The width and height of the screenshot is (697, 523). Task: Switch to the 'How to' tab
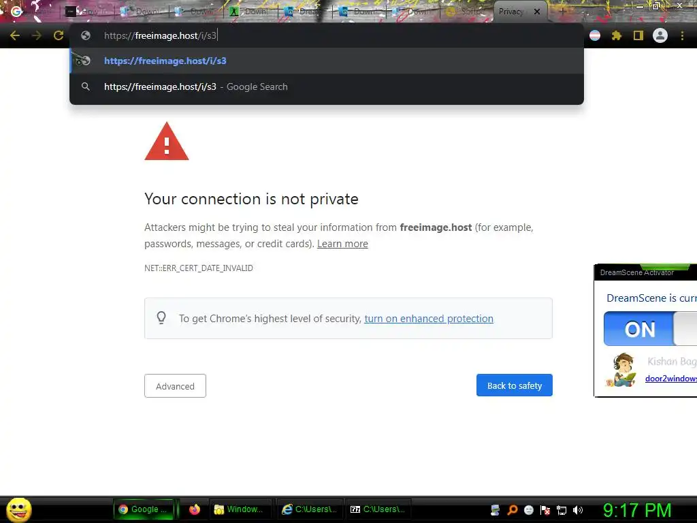[87, 12]
